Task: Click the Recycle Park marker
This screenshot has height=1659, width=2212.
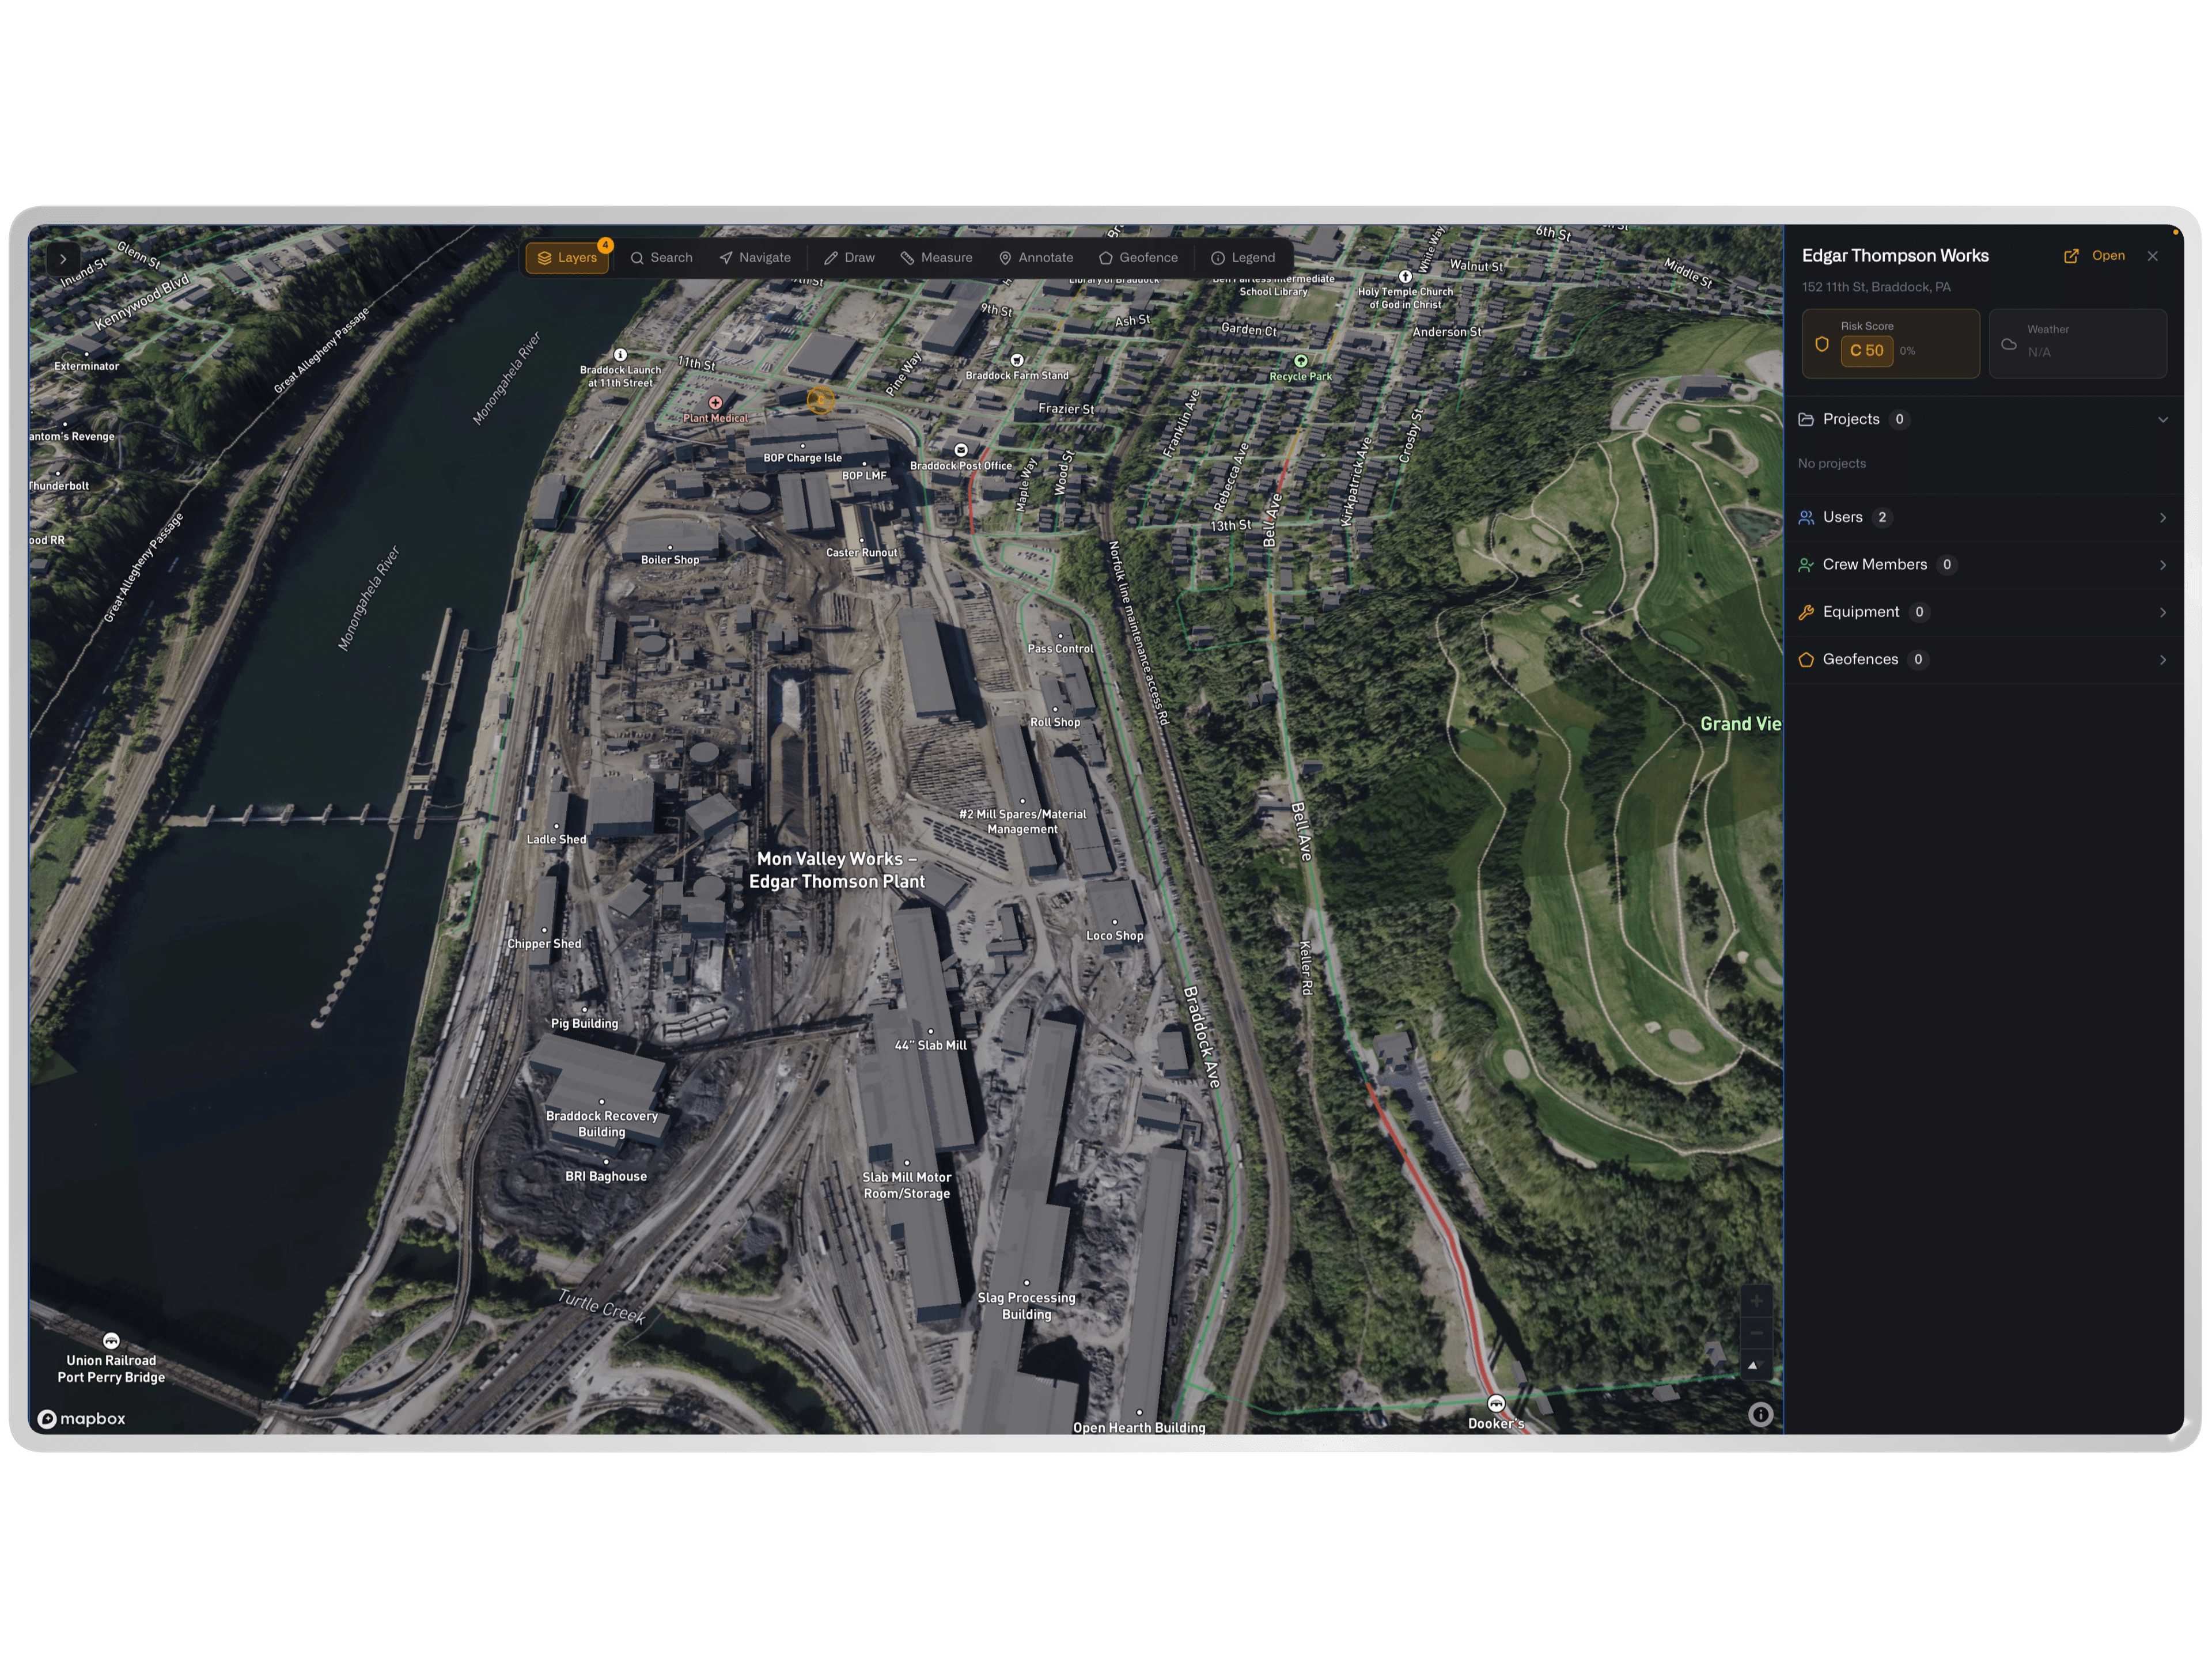Action: point(1301,361)
